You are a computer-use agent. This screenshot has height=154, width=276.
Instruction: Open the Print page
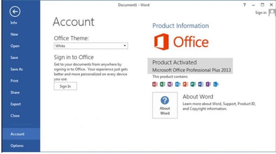(x=14, y=81)
